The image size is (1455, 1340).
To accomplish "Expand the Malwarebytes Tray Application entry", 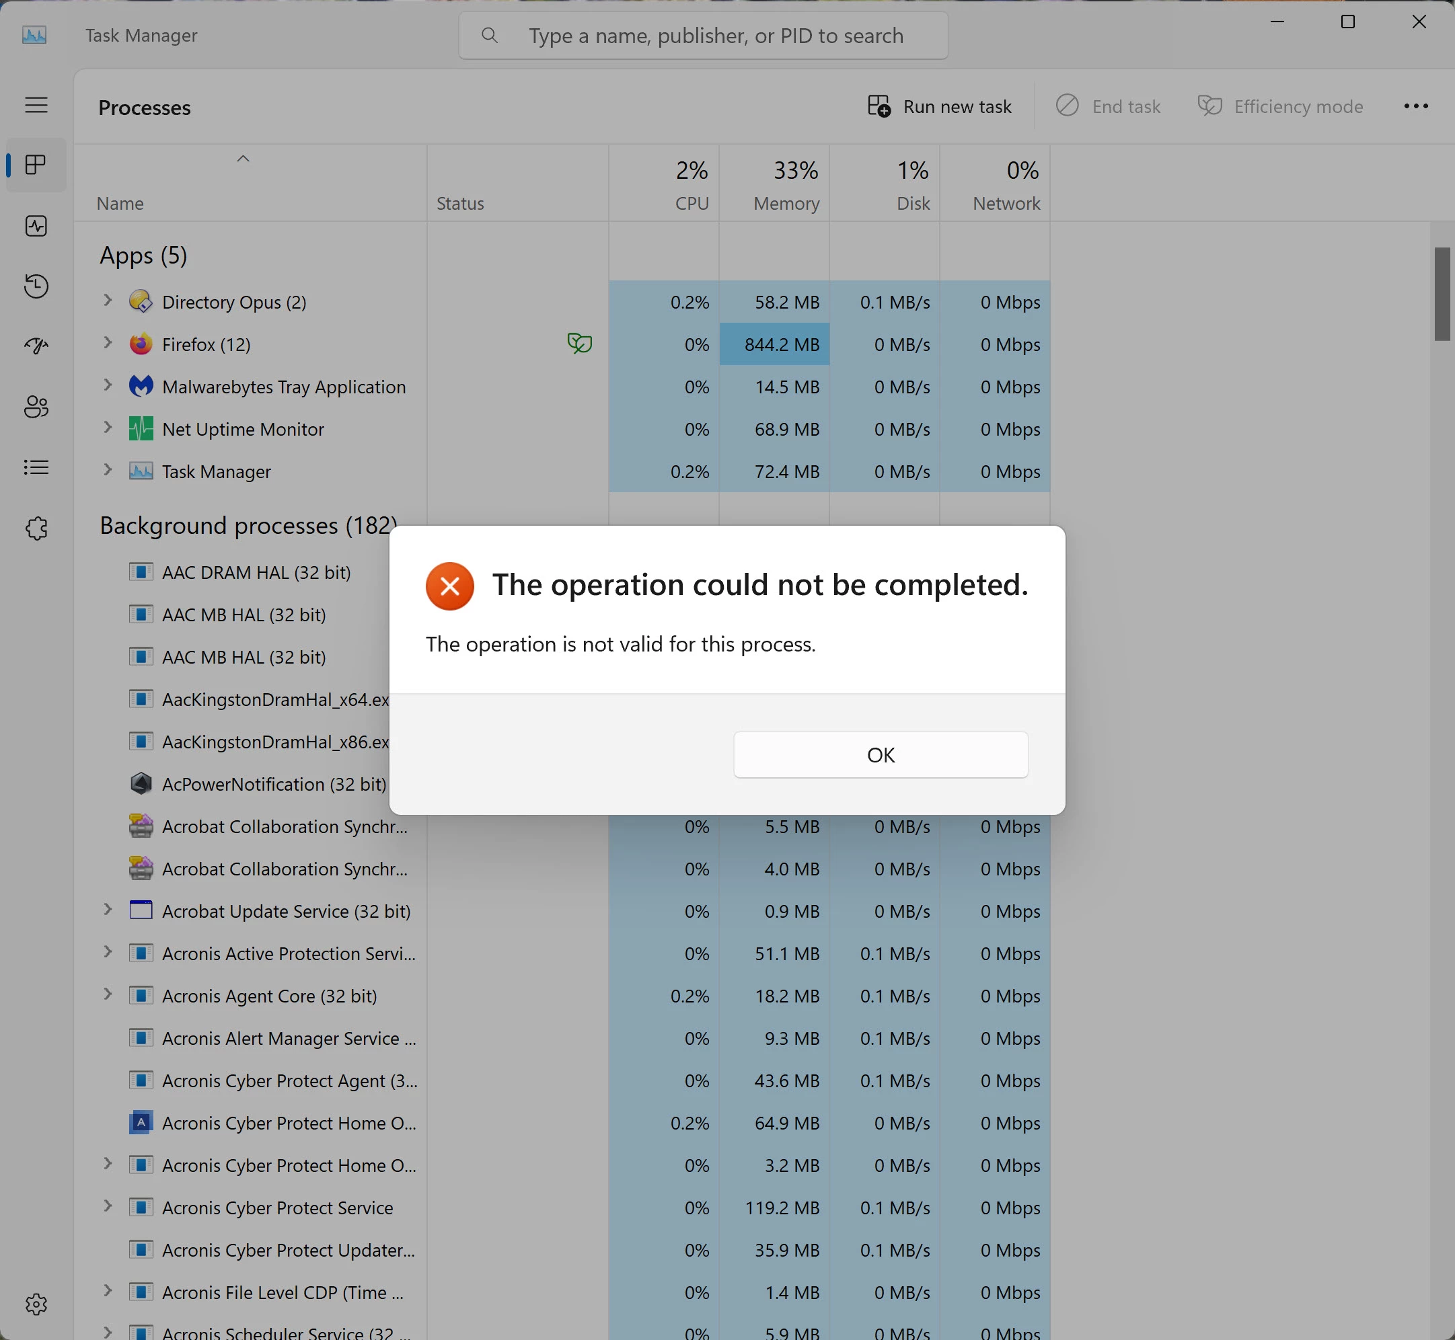I will click(108, 385).
